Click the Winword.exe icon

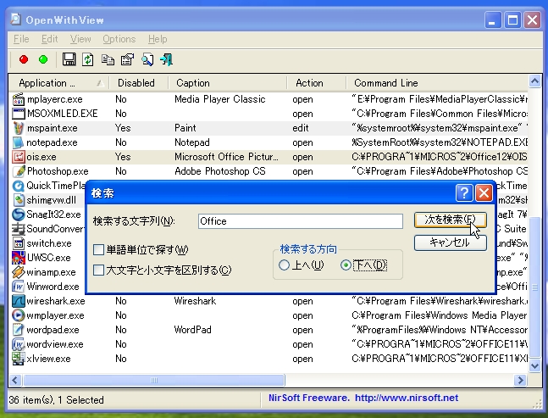(18, 287)
